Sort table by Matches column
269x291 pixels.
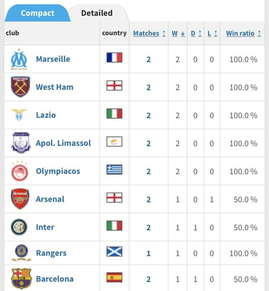click(x=149, y=33)
